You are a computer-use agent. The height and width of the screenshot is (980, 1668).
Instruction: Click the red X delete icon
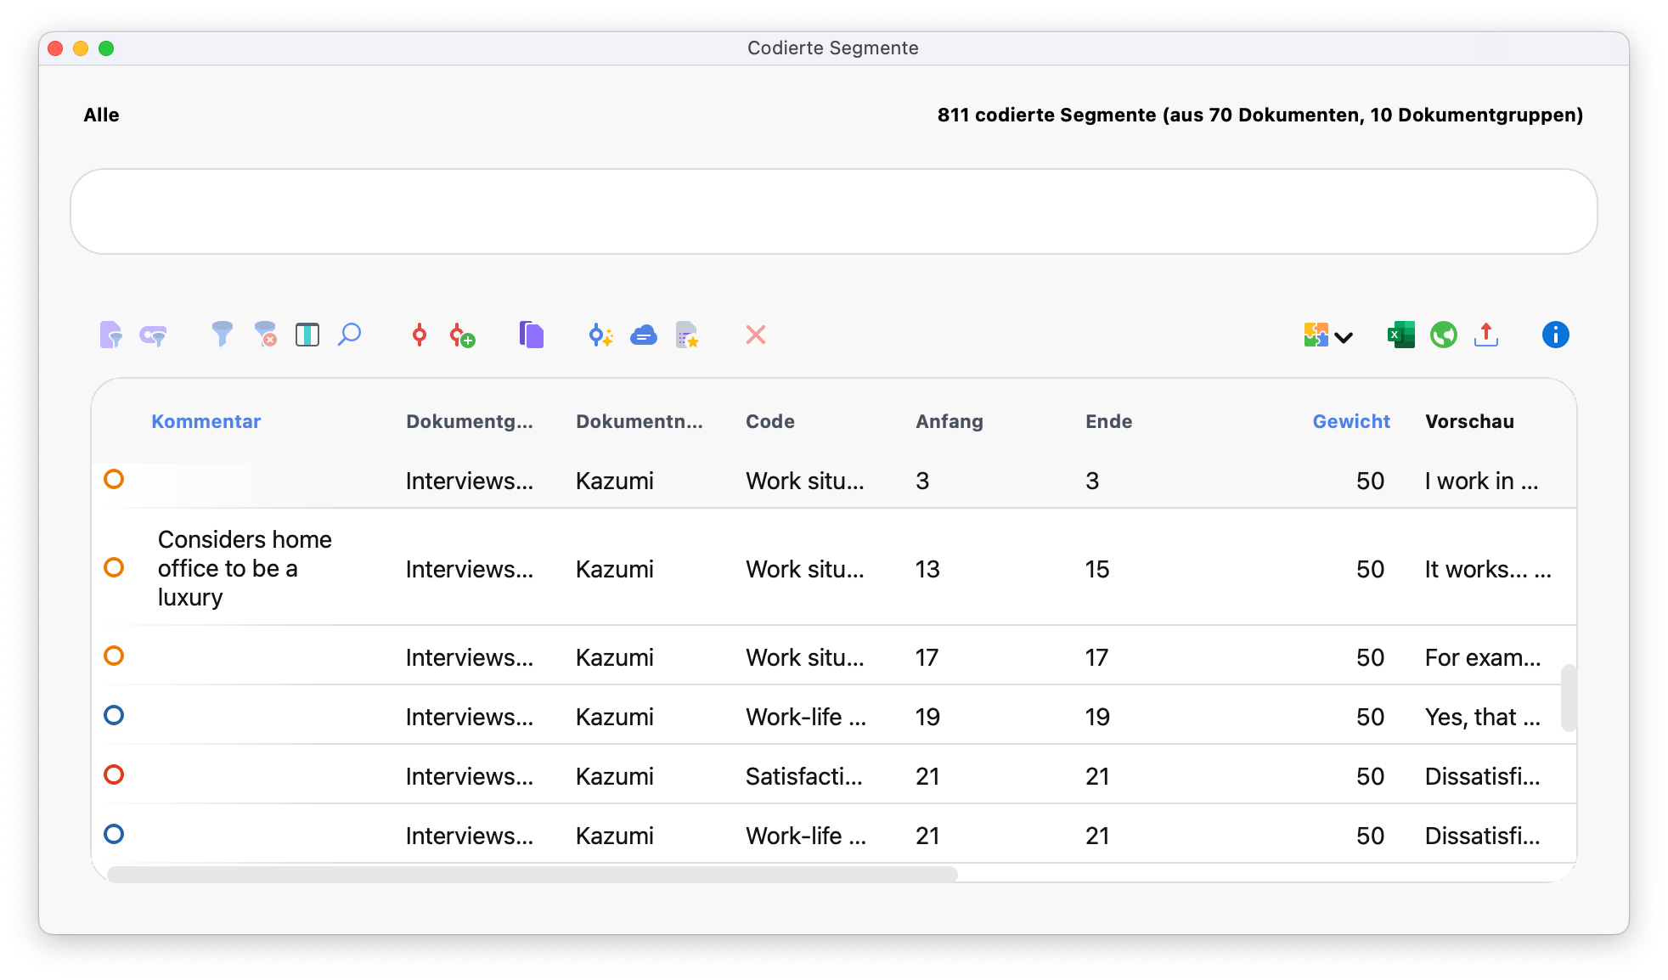[x=755, y=335]
